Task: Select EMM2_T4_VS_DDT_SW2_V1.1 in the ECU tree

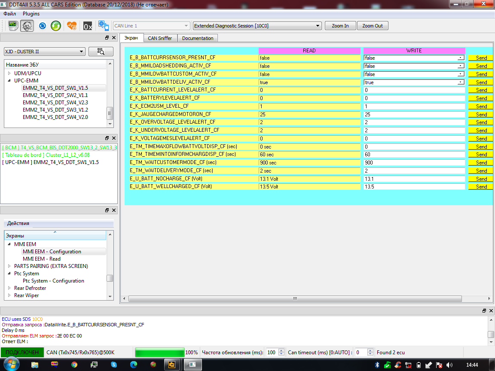Action: tap(55, 95)
